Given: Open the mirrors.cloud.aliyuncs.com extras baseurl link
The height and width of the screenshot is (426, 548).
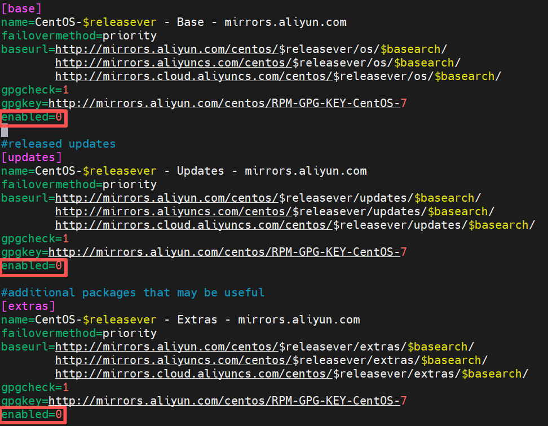Looking at the screenshot, I should click(291, 374).
